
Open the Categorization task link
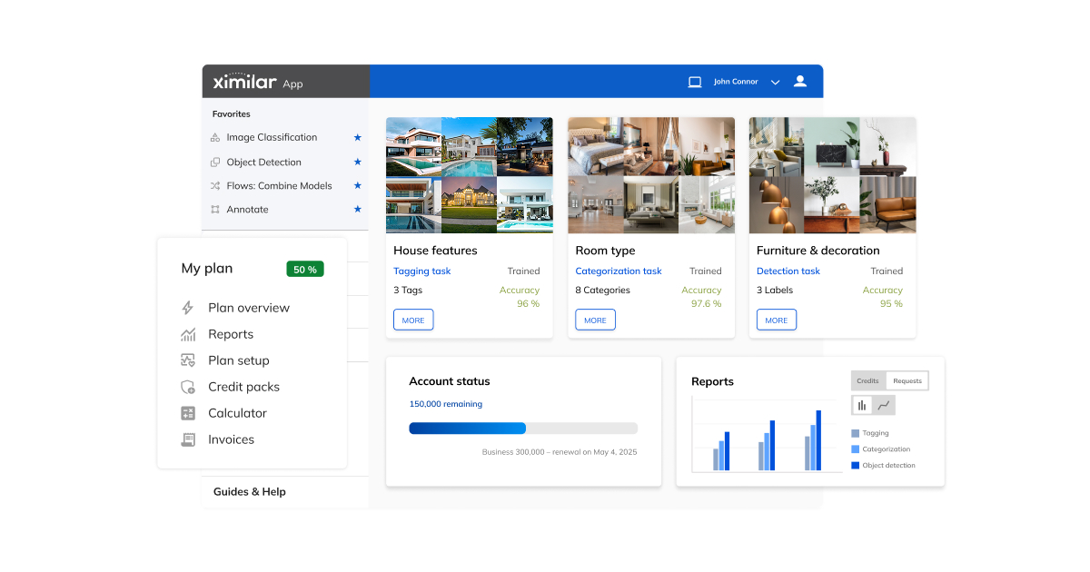(x=619, y=271)
